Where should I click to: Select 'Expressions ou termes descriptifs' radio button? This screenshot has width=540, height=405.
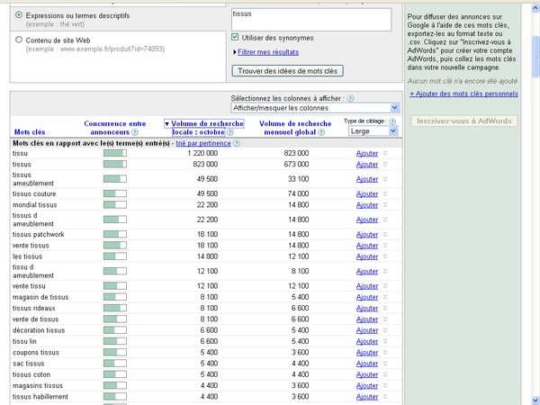coord(20,16)
